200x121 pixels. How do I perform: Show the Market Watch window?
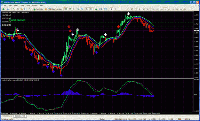tap(14, 9)
